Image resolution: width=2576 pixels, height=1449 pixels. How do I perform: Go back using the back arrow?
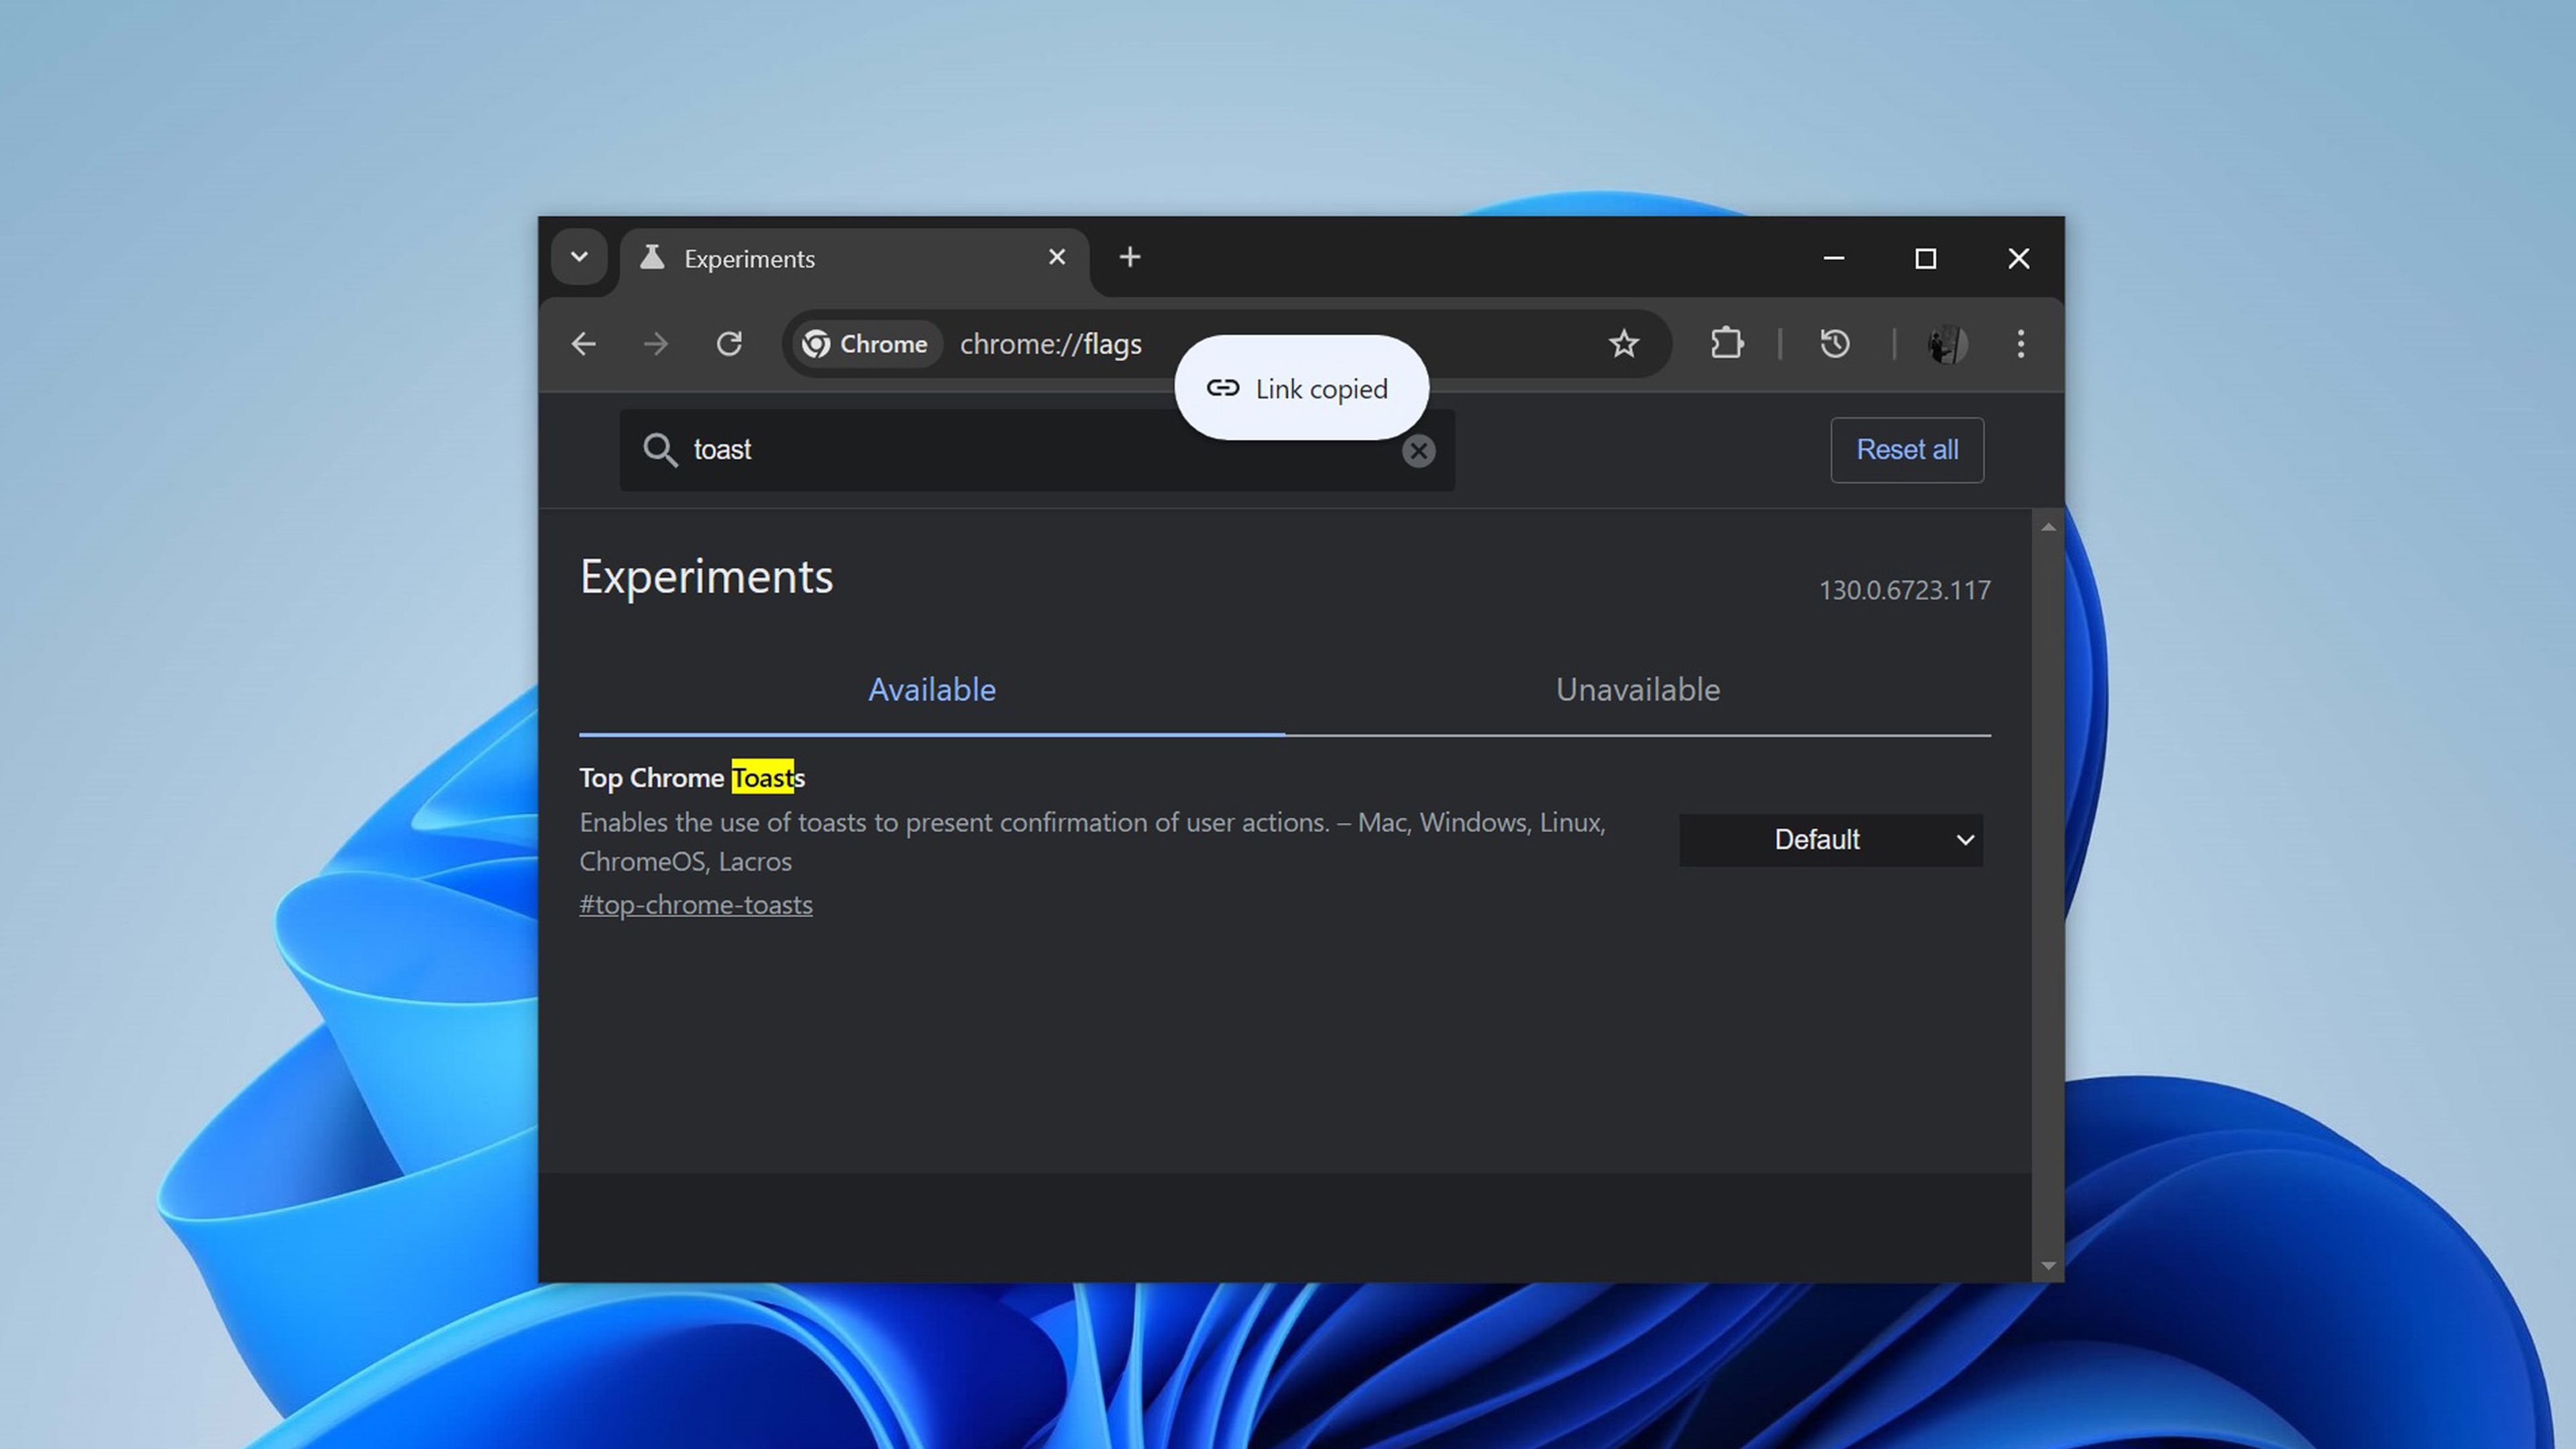[584, 344]
